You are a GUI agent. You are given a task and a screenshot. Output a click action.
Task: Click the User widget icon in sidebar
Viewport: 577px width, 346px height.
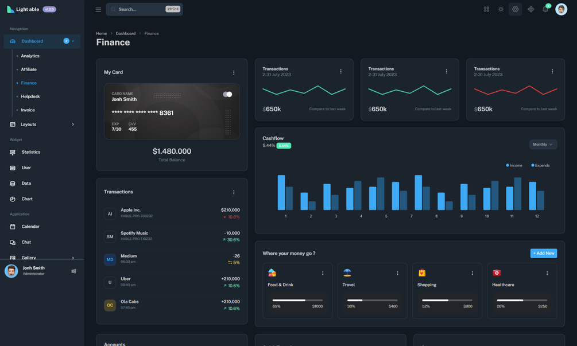pos(13,168)
